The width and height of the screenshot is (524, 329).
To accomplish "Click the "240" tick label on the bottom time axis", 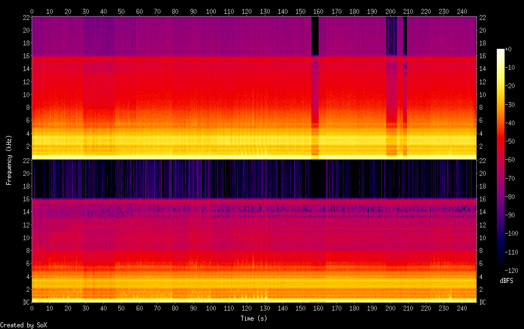I will (461, 308).
